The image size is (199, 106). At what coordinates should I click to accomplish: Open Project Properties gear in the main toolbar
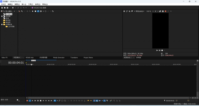tap(13, 8)
